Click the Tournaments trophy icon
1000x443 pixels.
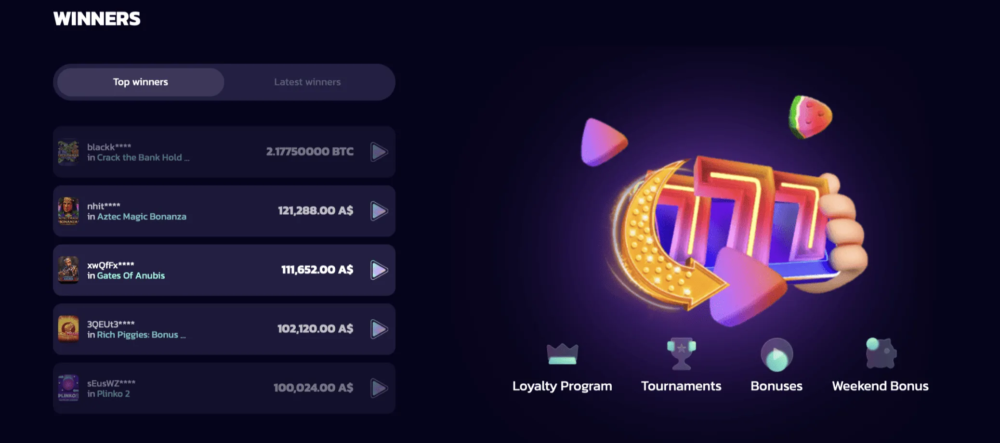[x=681, y=354]
